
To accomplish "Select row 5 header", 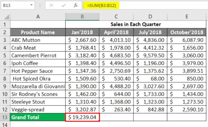I will coord(5,55).
